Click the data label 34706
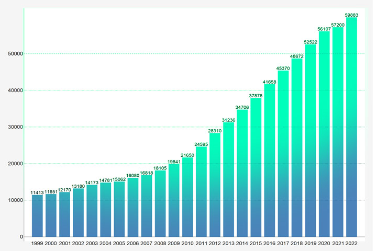 tap(242, 107)
